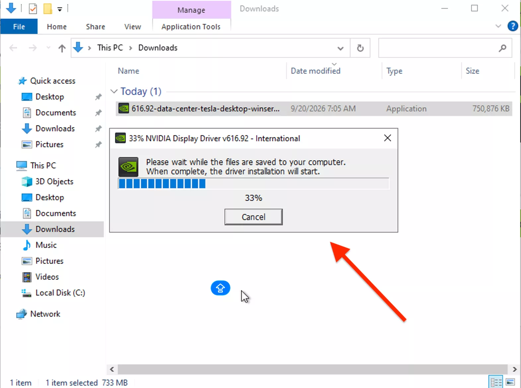Open the Videos folder
The image size is (521, 388).
click(47, 277)
